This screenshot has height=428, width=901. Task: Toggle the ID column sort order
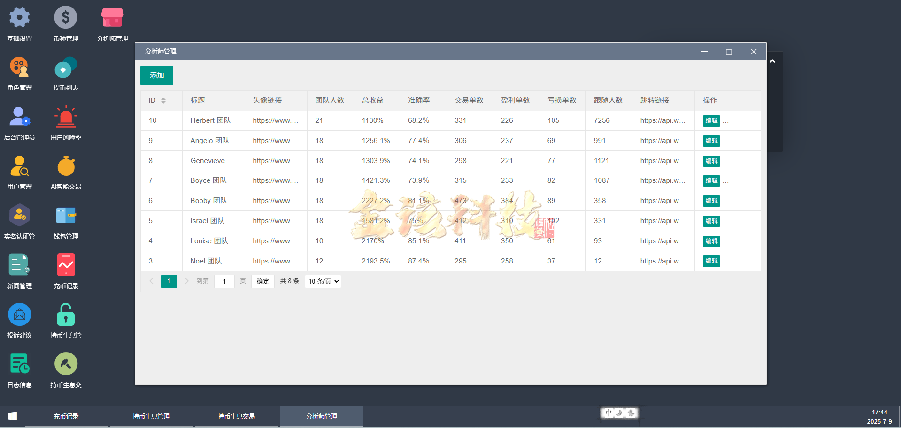163,100
